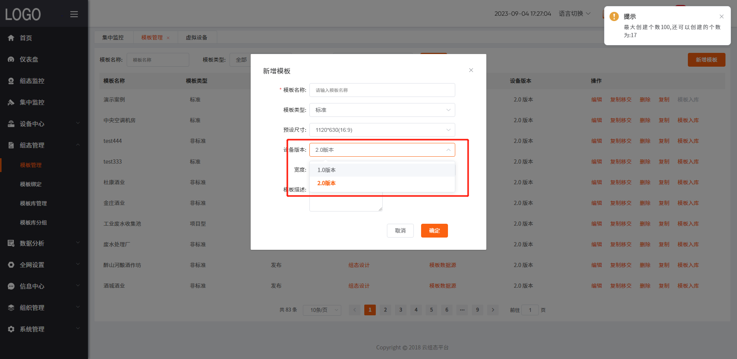737x359 pixels.
Task: Click 删除 link for 中央空调机房 row
Action: [645, 120]
